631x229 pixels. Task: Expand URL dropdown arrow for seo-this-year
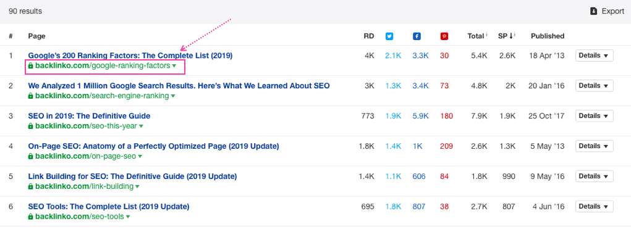141,127
